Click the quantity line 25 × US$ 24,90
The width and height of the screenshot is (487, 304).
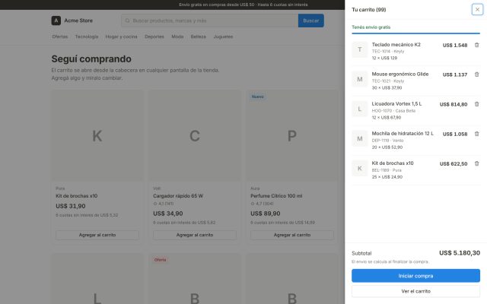click(x=387, y=177)
